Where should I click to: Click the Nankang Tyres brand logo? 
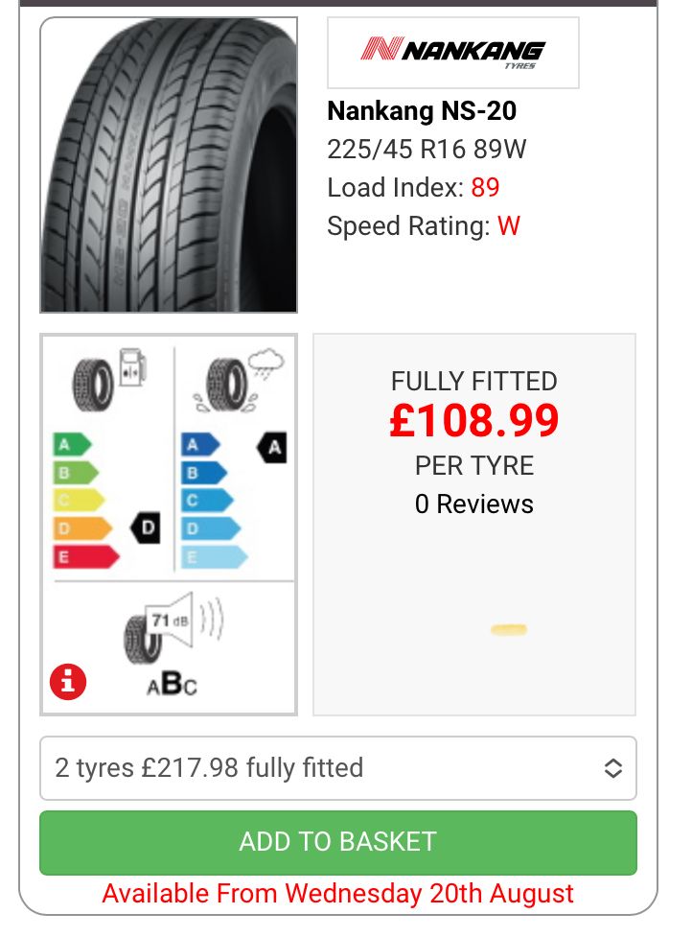coord(453,53)
